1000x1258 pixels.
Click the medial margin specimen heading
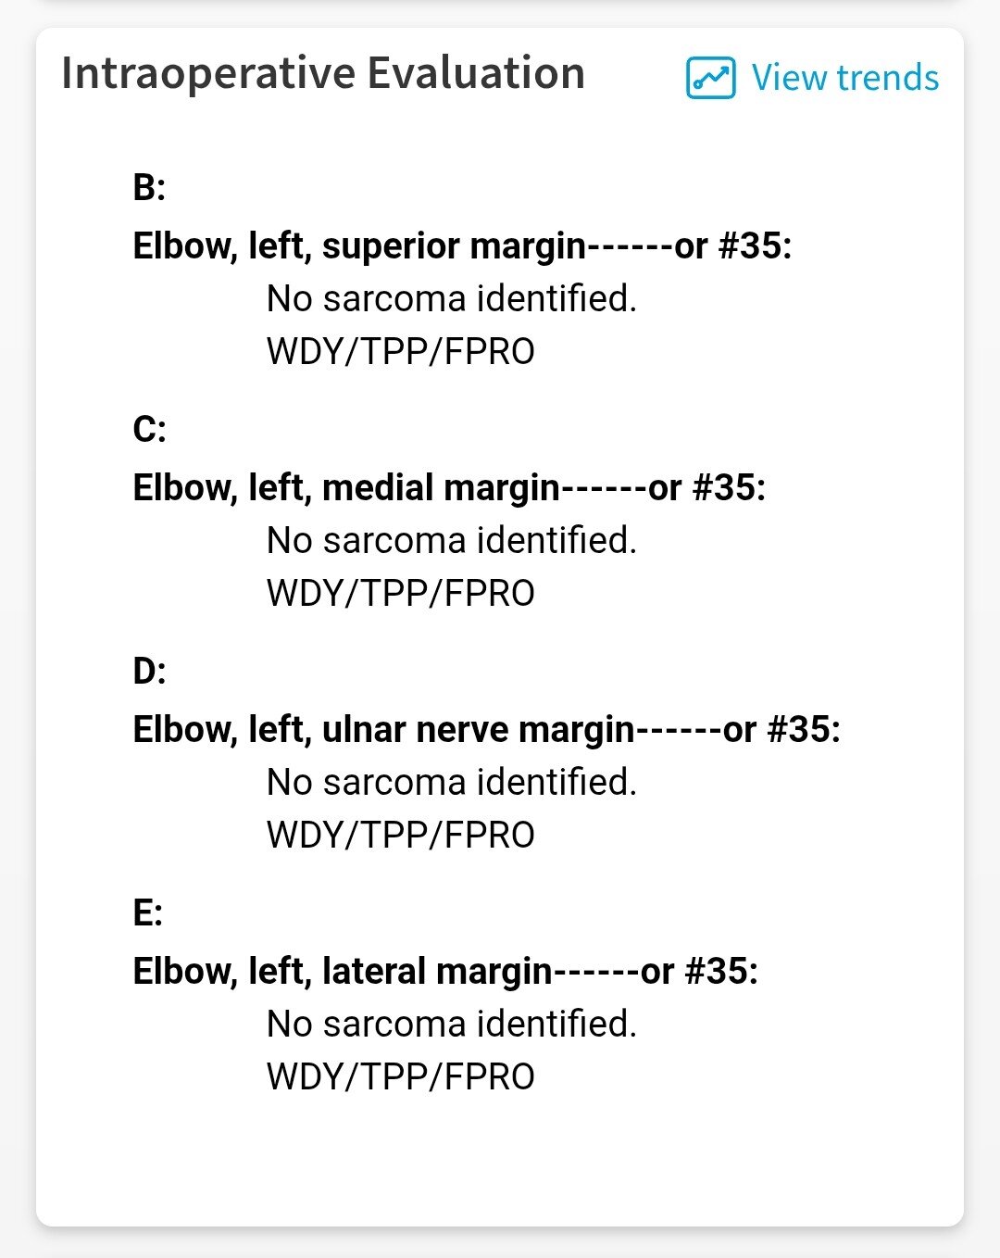tap(449, 488)
